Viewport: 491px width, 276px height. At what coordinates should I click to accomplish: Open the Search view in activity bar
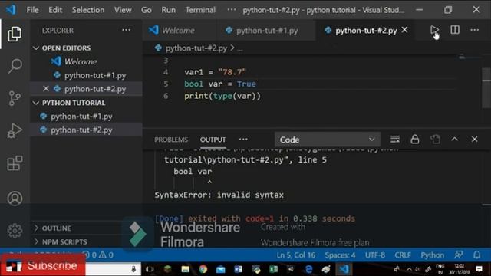pyautogui.click(x=15, y=66)
